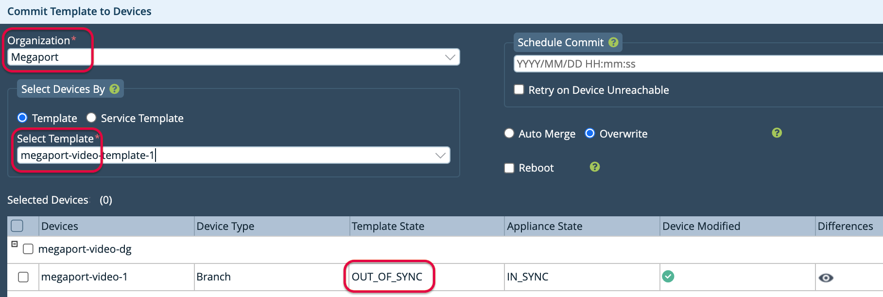Image resolution: width=883 pixels, height=297 pixels.
Task: Toggle select-all devices header checkbox
Action: pos(17,226)
